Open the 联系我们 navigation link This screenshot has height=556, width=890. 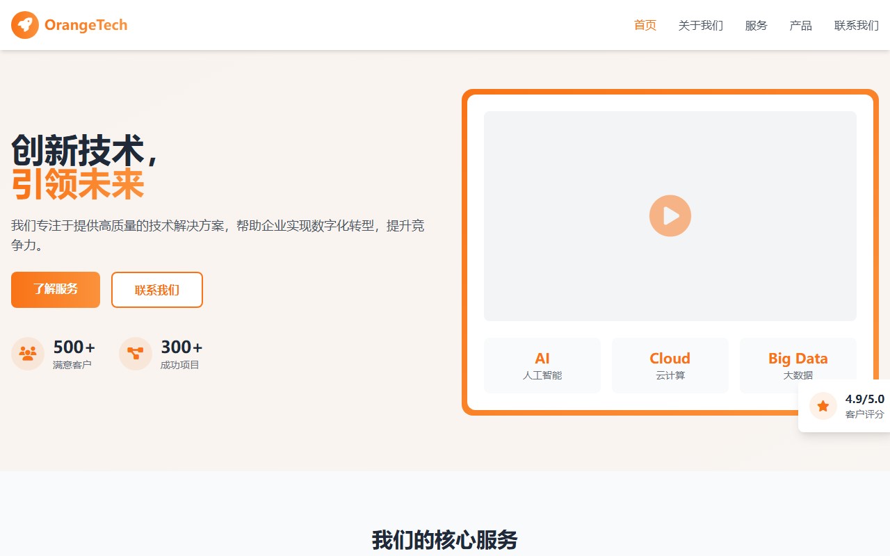856,25
